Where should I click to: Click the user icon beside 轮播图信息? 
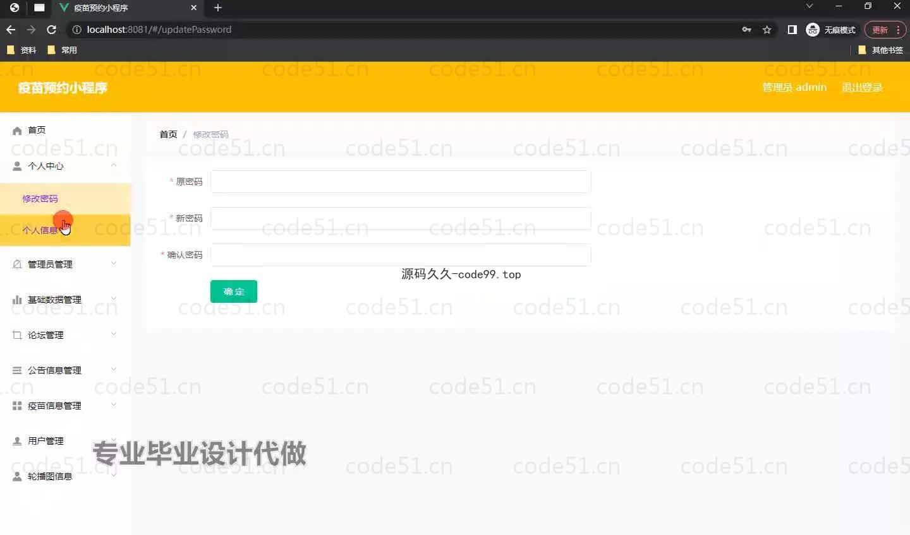point(17,476)
